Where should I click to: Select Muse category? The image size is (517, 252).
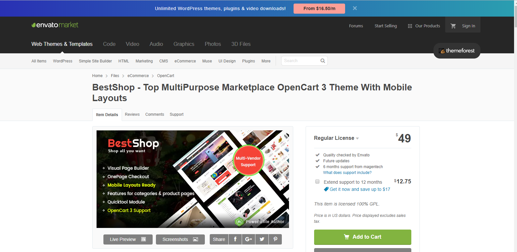pos(207,61)
